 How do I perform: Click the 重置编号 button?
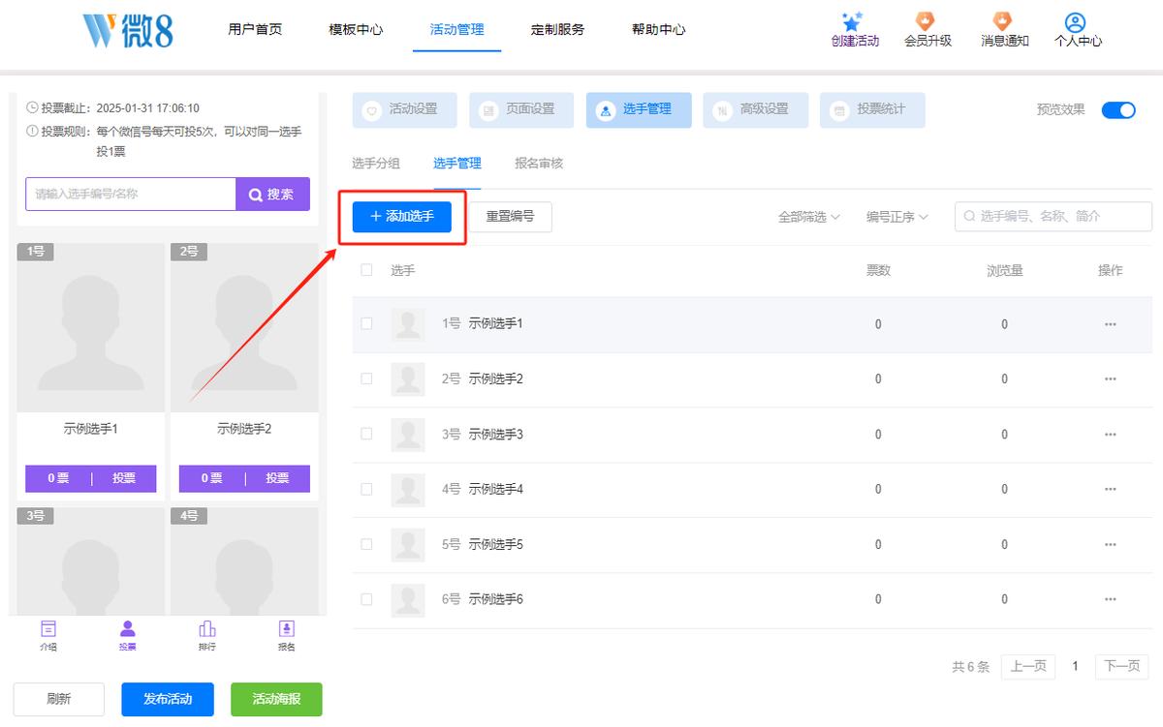(510, 217)
